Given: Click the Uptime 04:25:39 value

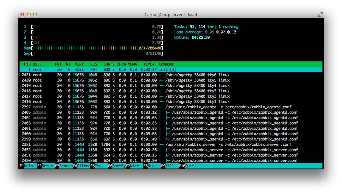Looking at the screenshot, I should (201, 37).
